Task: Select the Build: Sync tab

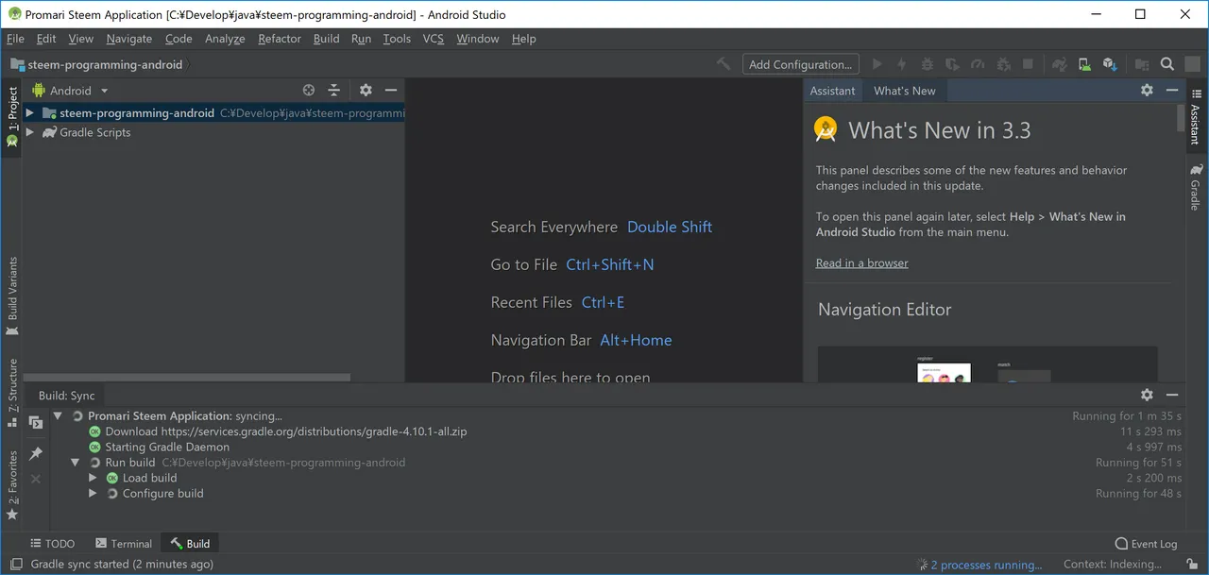Action: [67, 396]
